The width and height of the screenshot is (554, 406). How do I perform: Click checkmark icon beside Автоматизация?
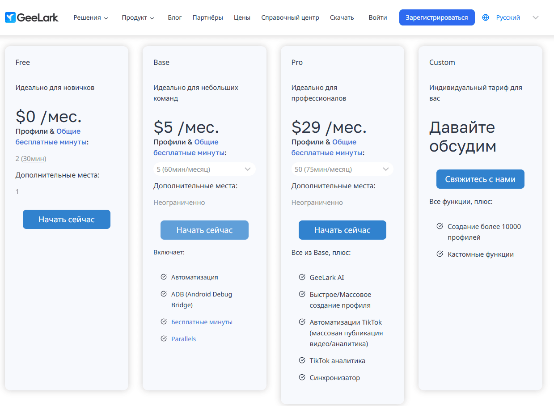click(164, 277)
